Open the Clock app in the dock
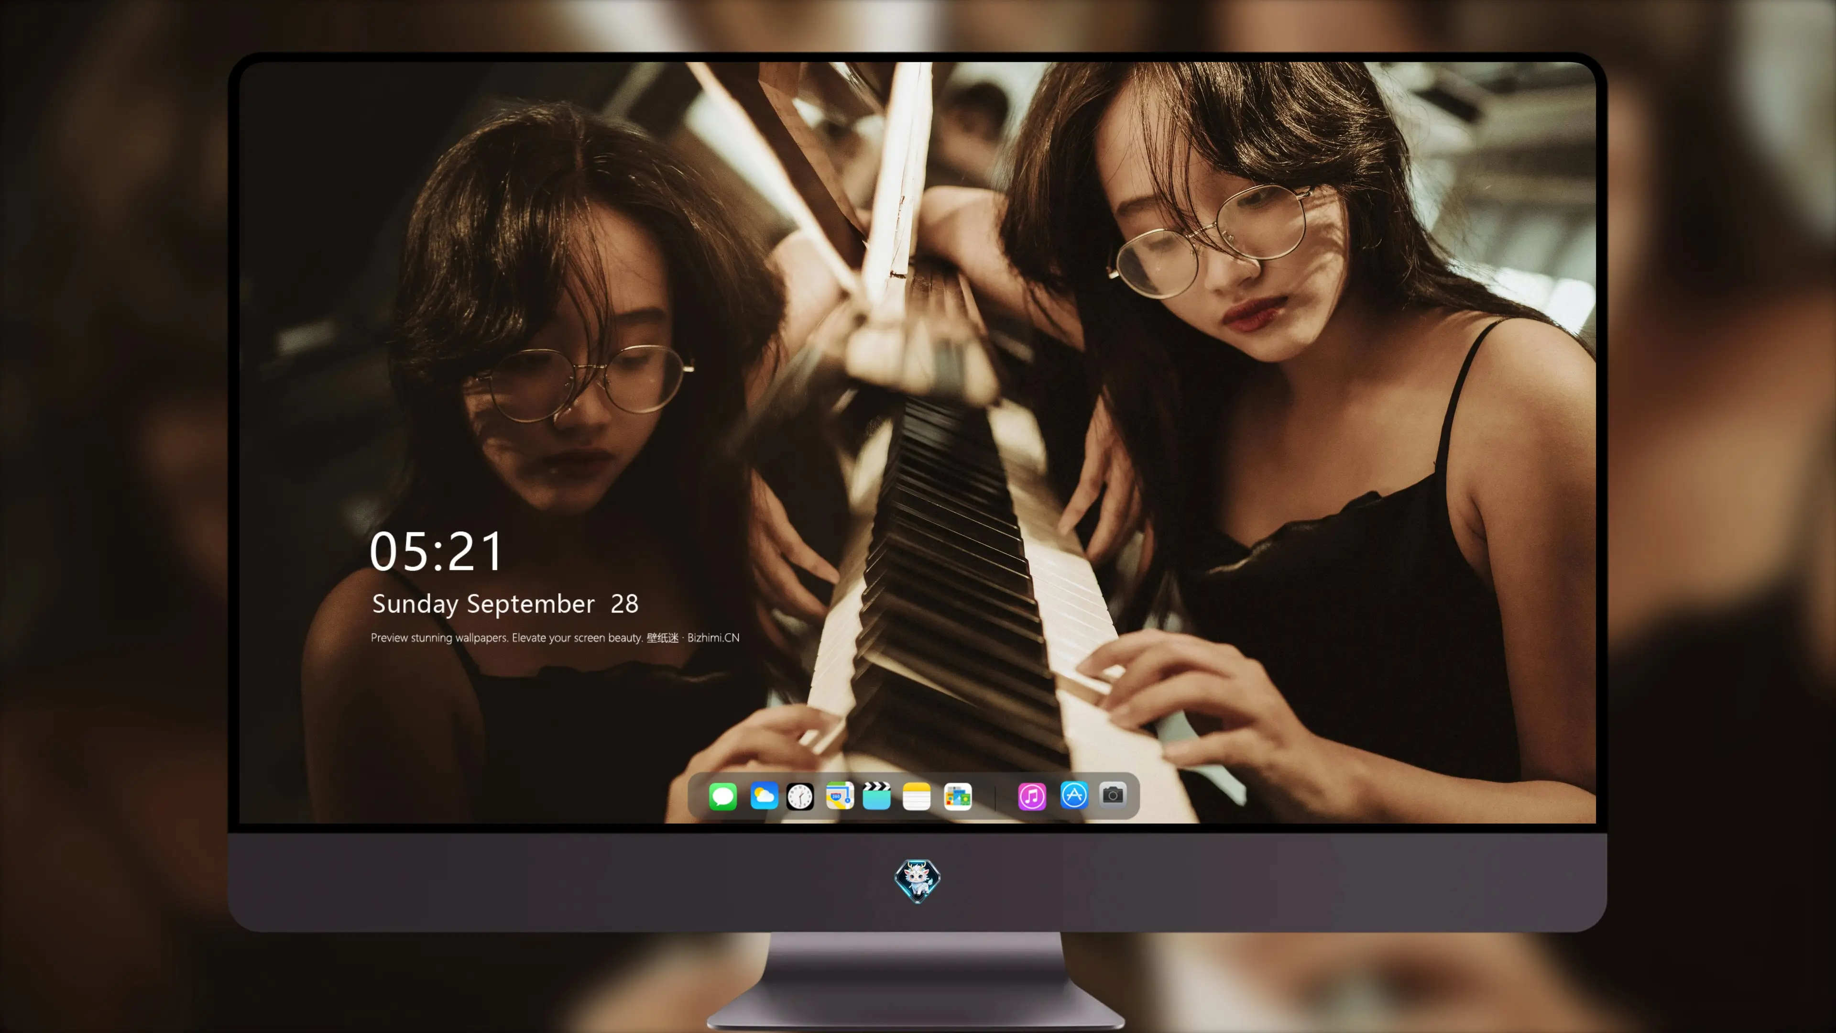This screenshot has height=1033, width=1836. (800, 796)
